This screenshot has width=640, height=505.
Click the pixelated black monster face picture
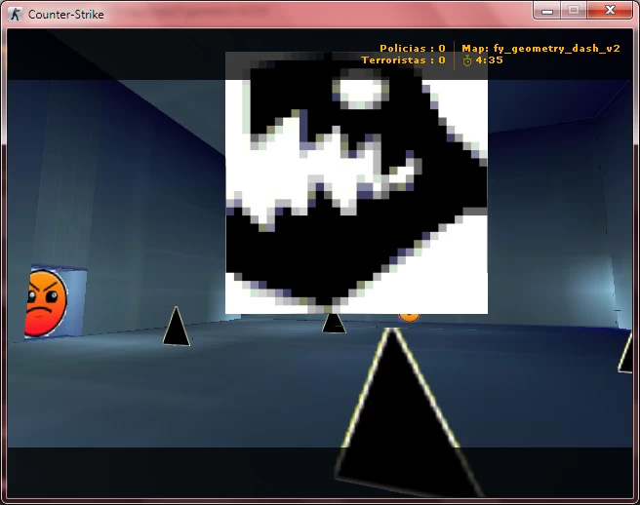(x=356, y=183)
